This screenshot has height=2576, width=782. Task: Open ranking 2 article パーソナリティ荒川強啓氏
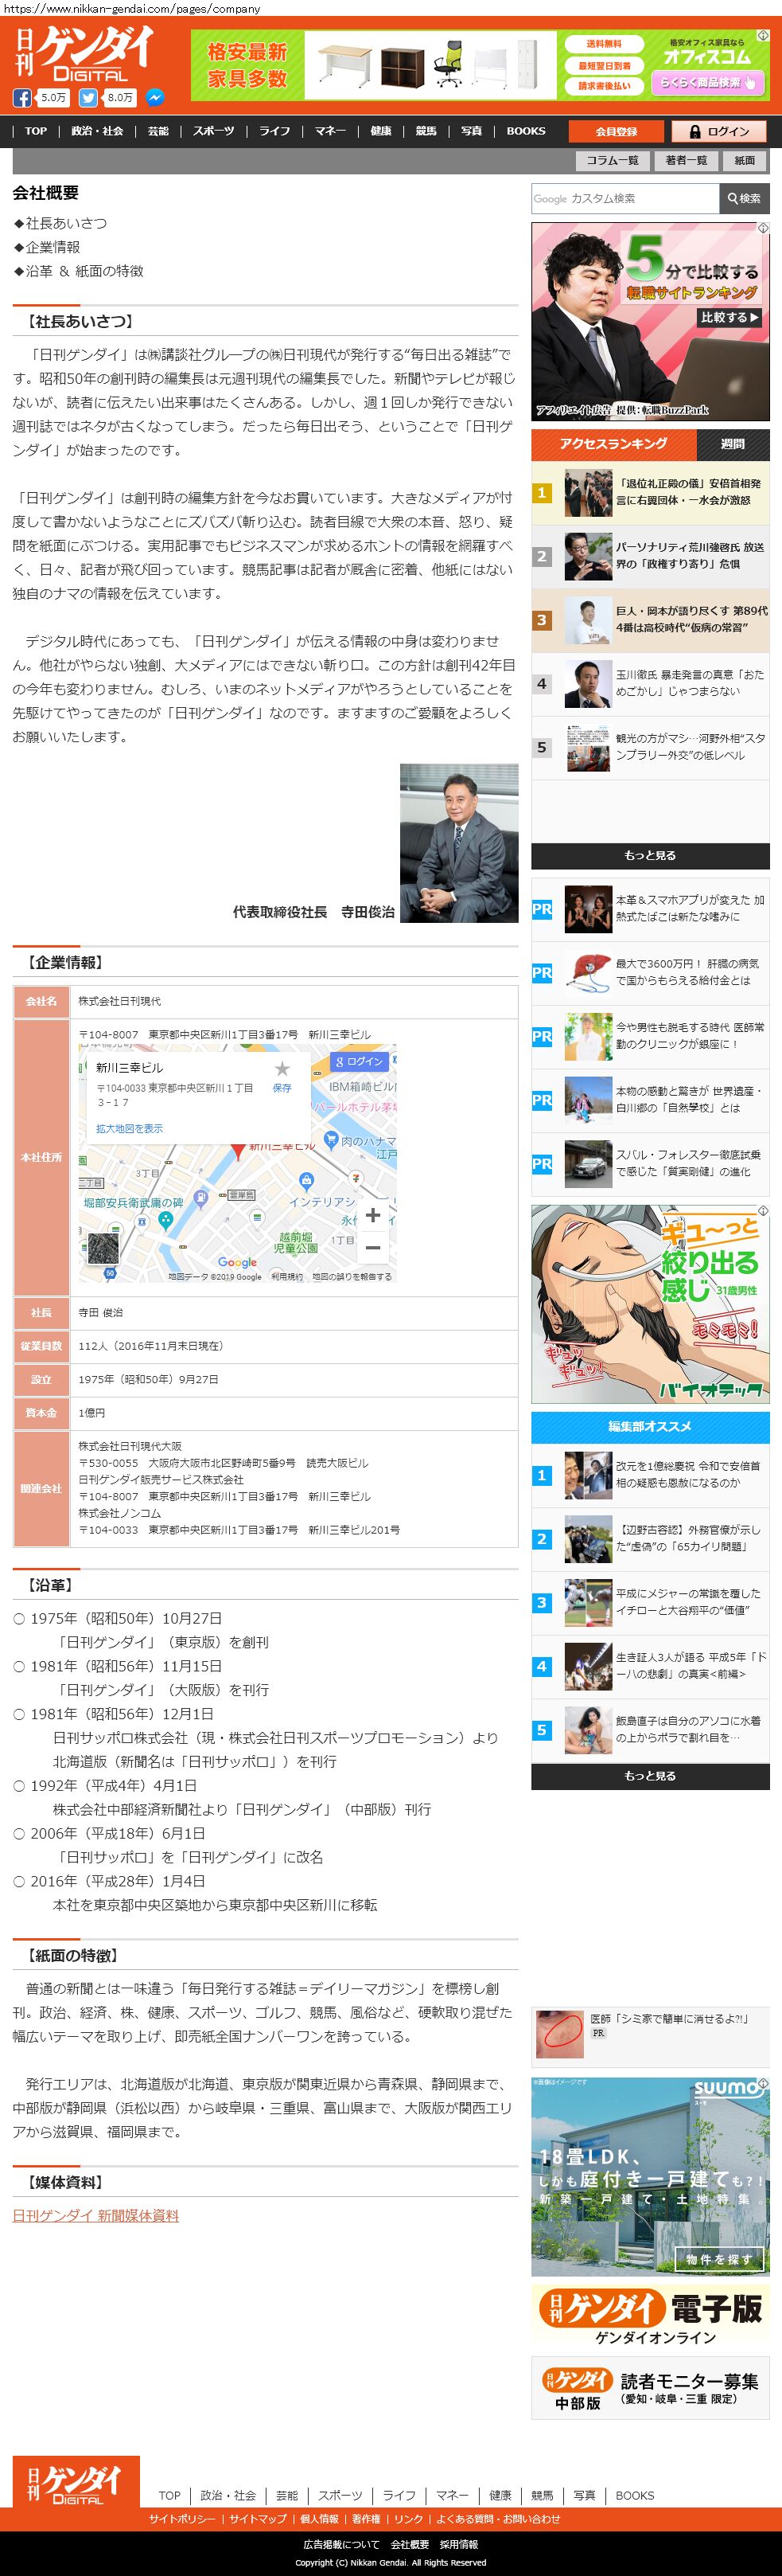pyautogui.click(x=650, y=556)
